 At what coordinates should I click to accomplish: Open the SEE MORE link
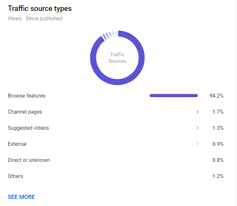coord(21,197)
